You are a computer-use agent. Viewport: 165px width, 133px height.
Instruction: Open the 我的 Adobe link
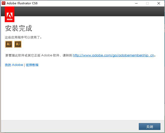(14, 65)
